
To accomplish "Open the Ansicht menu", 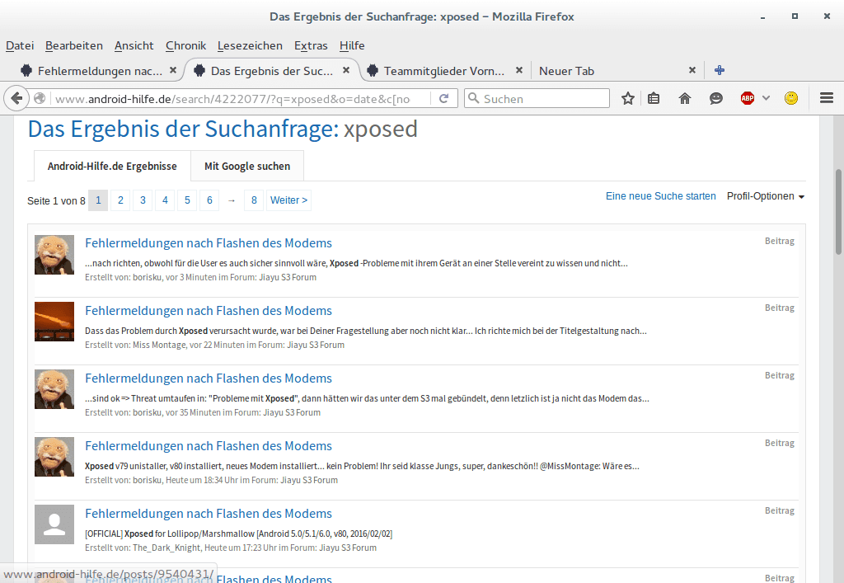I will (x=134, y=45).
